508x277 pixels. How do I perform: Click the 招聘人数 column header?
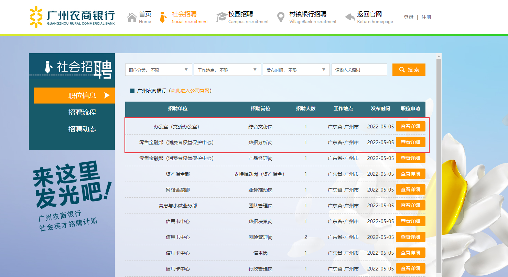(x=306, y=108)
